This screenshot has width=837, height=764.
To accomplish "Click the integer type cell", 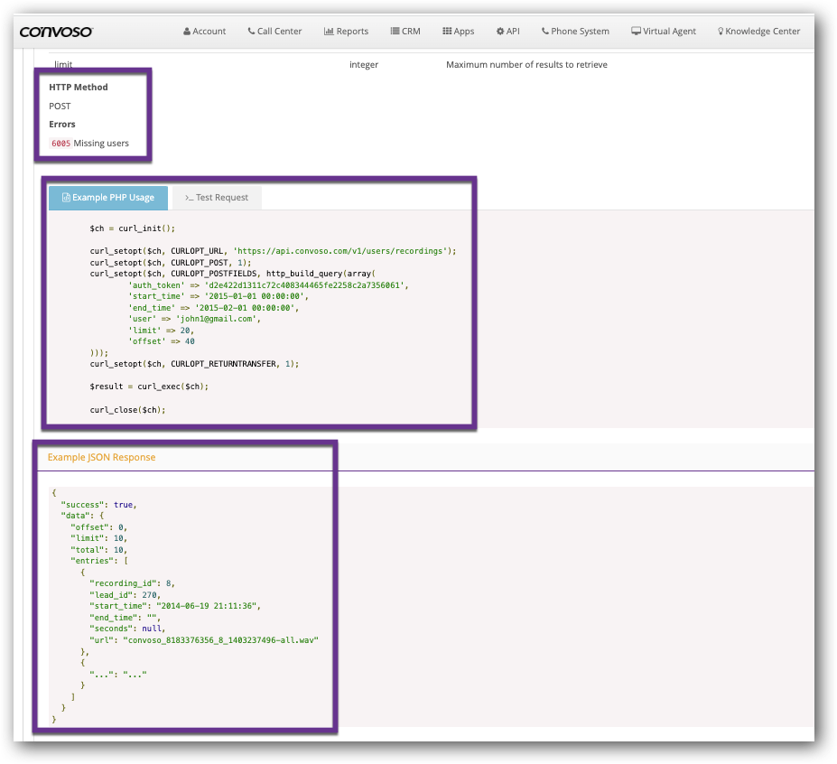I will (x=364, y=65).
